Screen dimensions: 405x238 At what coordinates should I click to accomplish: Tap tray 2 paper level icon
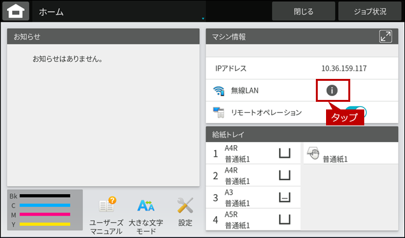pyautogui.click(x=285, y=175)
